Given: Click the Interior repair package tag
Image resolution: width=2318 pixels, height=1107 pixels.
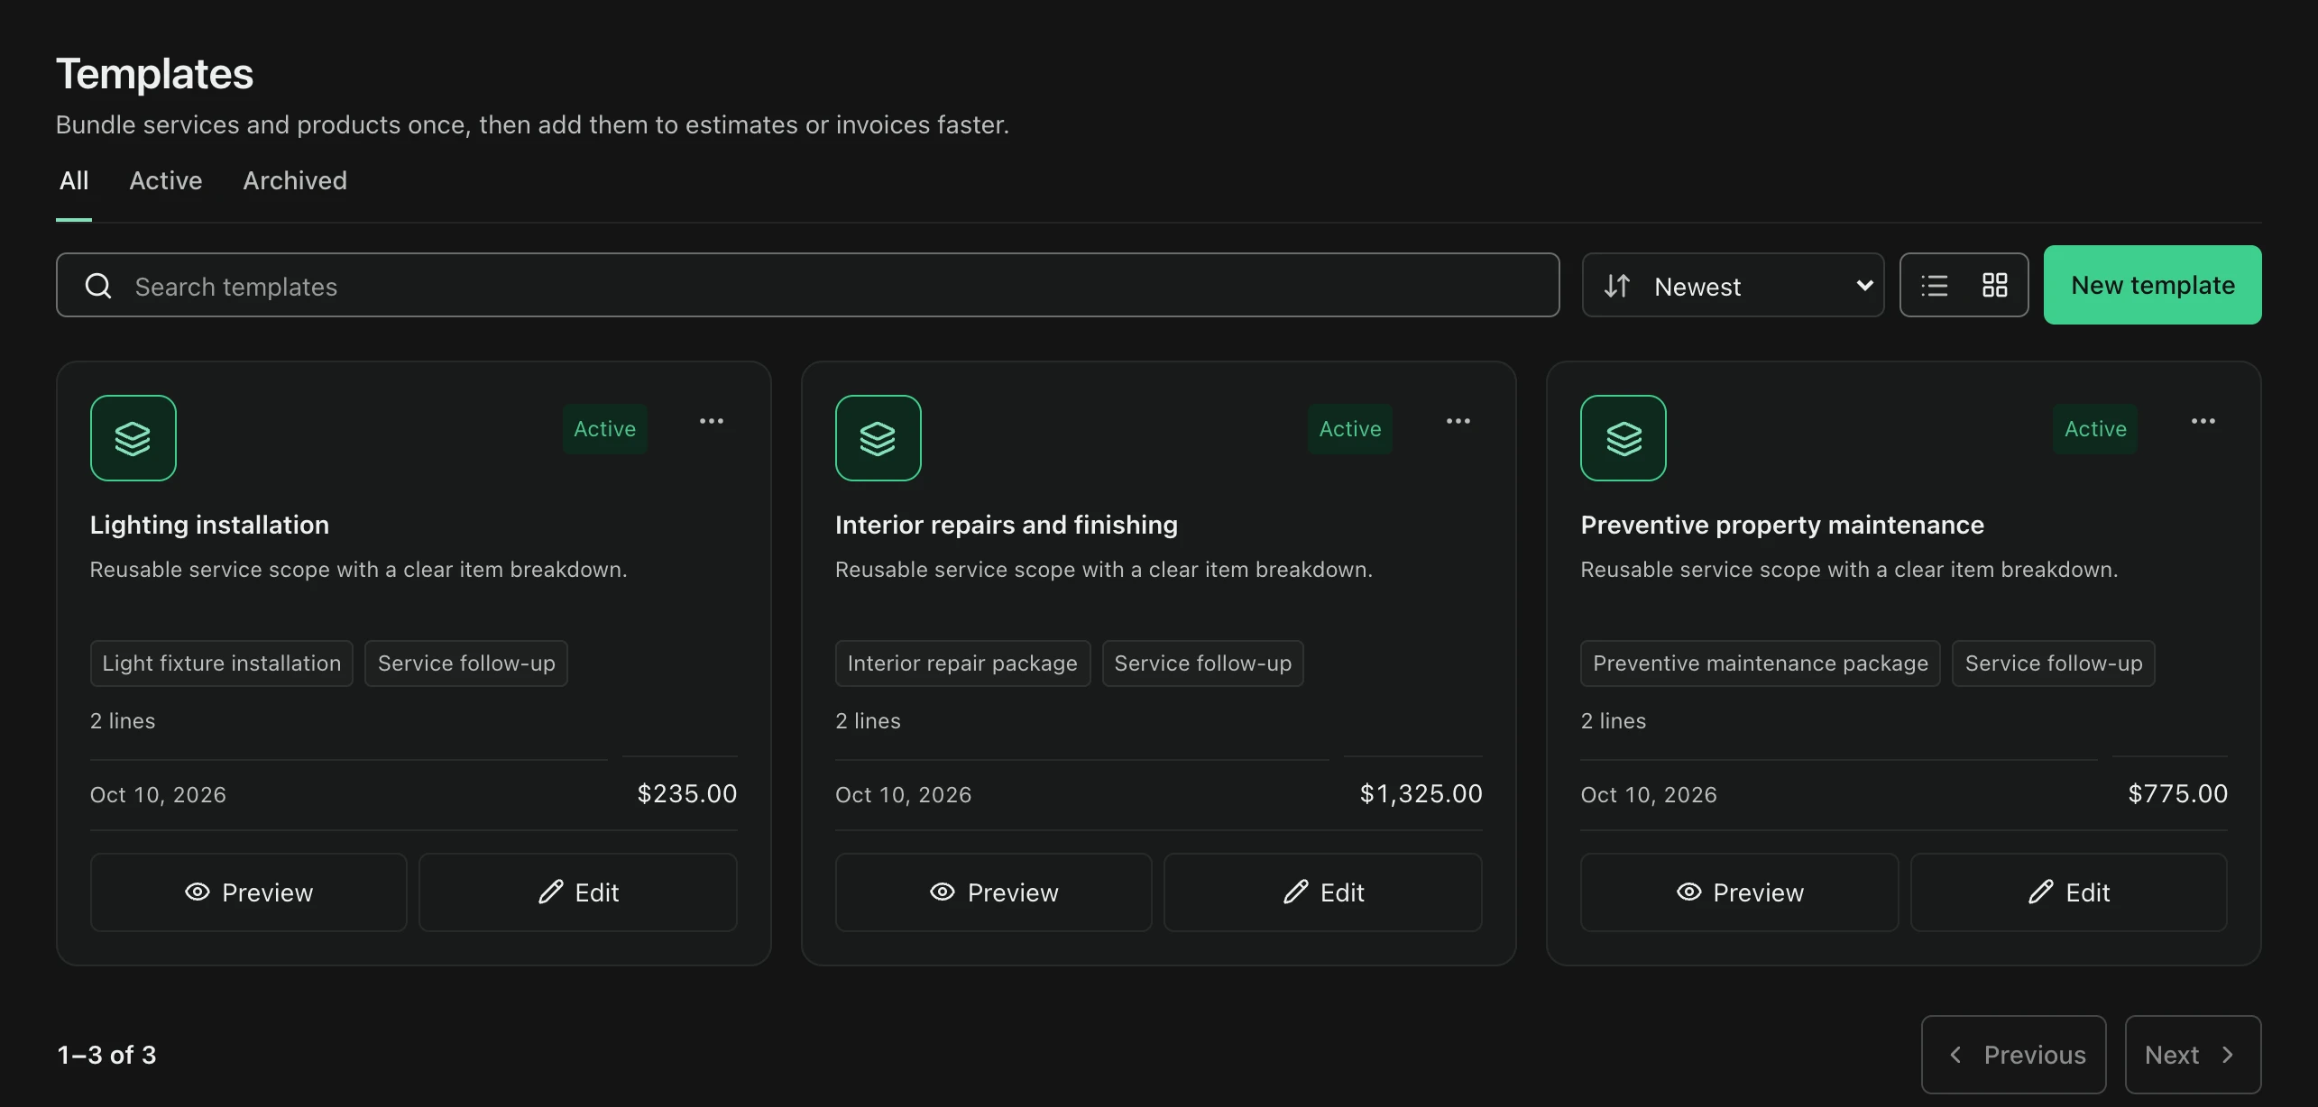Looking at the screenshot, I should 963,663.
